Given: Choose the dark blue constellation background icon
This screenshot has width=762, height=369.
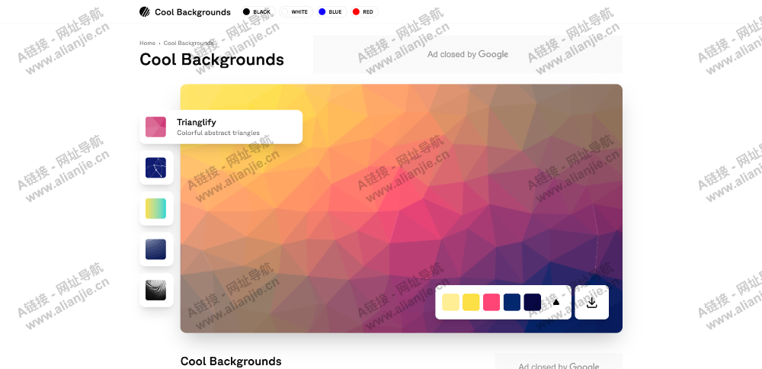Looking at the screenshot, I should coord(156,168).
